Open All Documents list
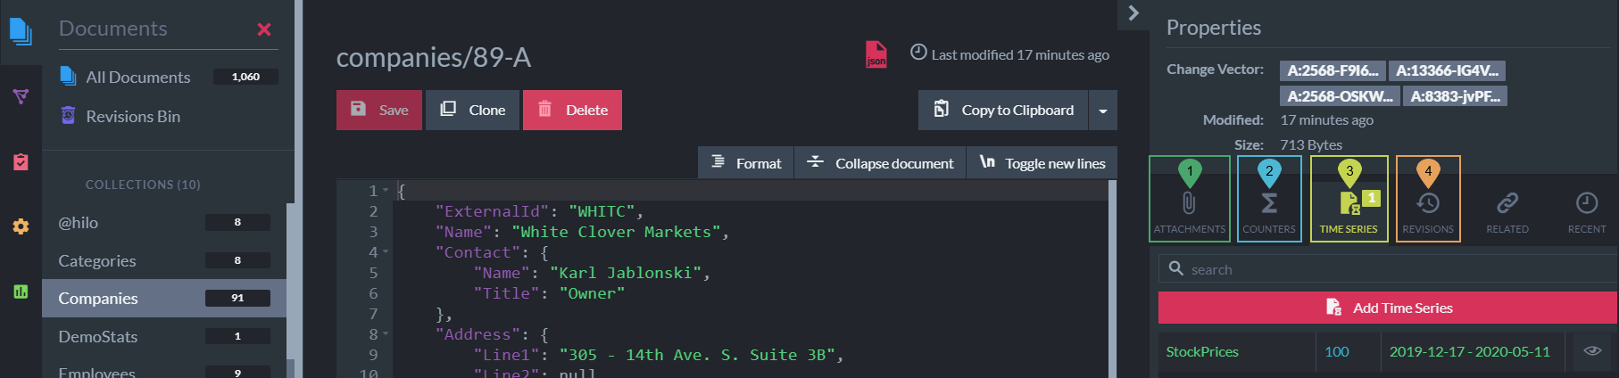The width and height of the screenshot is (1619, 378). click(x=137, y=78)
